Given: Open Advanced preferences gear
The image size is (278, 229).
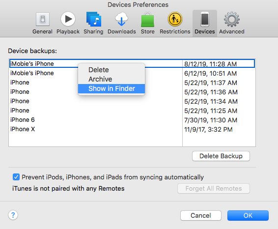Looking at the screenshot, I should point(232,23).
